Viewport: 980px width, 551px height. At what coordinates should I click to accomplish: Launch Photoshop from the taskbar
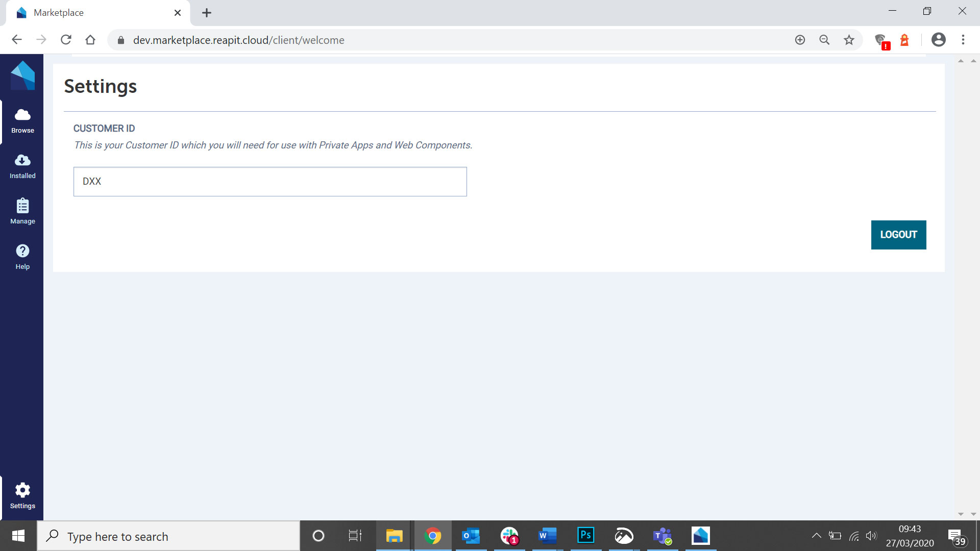pyautogui.click(x=585, y=536)
